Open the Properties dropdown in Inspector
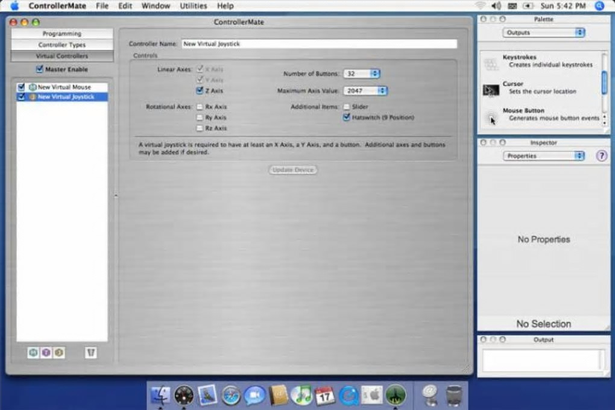Screen dimensions: 615x410 click(x=544, y=156)
